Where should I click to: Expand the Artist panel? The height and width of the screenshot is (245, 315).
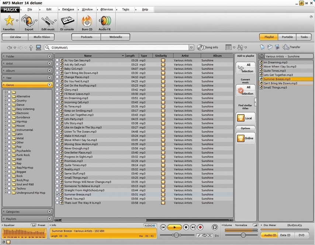pos(49,64)
